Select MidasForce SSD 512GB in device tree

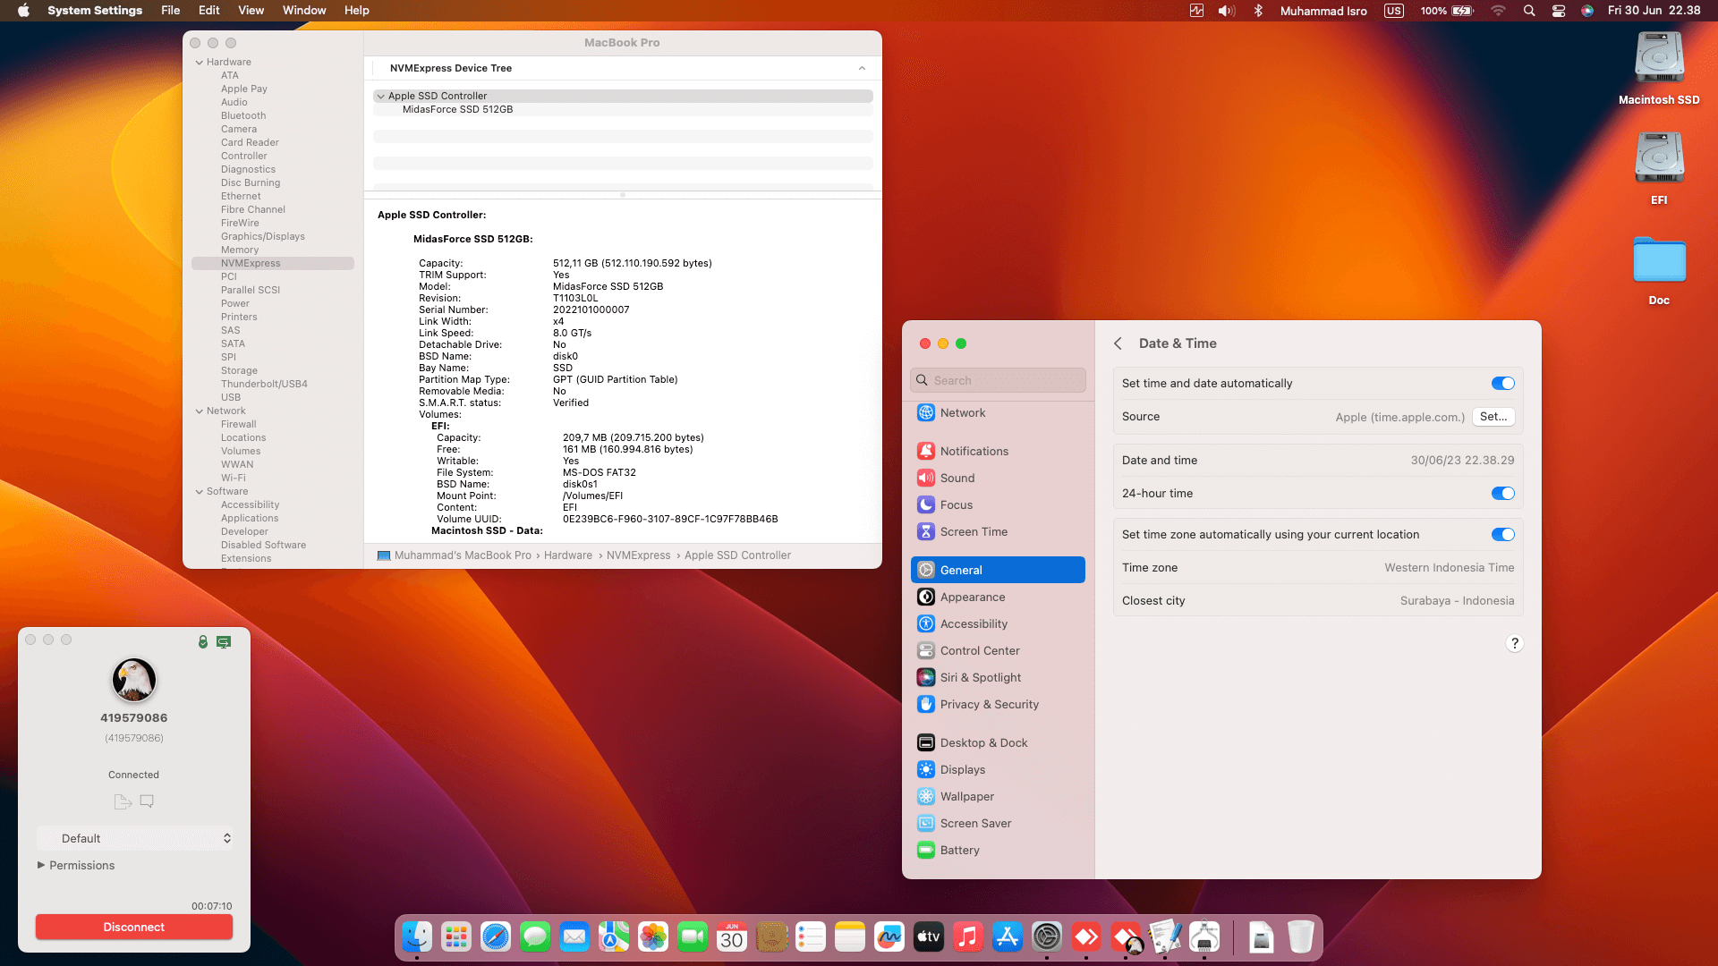coord(623,110)
